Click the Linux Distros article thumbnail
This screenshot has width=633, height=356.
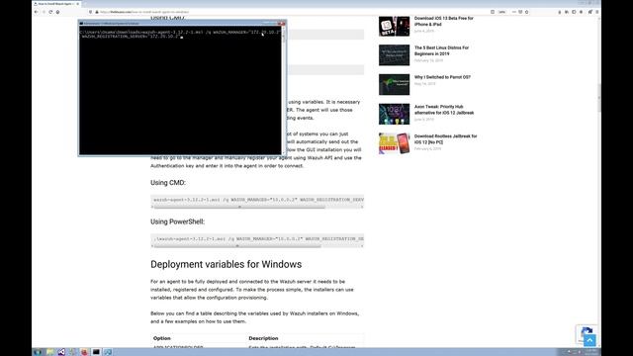(394, 55)
